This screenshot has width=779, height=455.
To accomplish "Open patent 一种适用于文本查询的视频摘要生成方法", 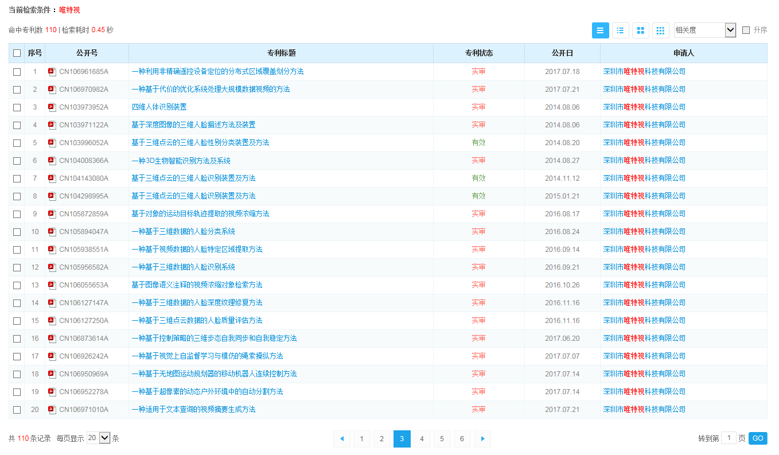I will pos(193,410).
